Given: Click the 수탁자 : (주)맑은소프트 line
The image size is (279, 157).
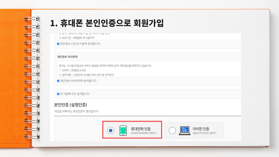Looking at the screenshot, I should pyautogui.click(x=73, y=70).
